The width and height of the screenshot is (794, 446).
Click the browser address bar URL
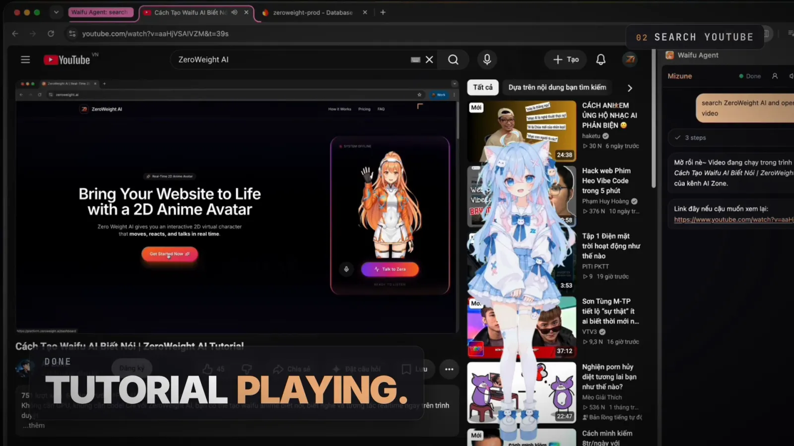click(x=155, y=34)
